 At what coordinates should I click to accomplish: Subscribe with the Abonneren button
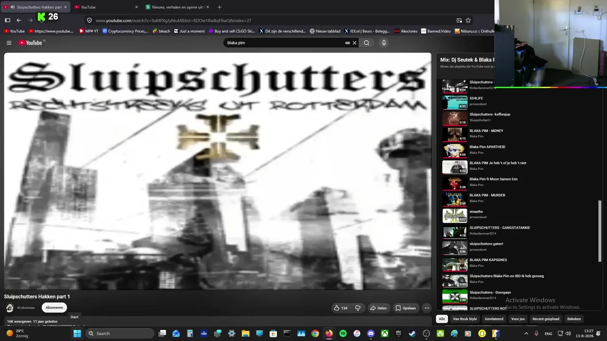click(x=54, y=308)
